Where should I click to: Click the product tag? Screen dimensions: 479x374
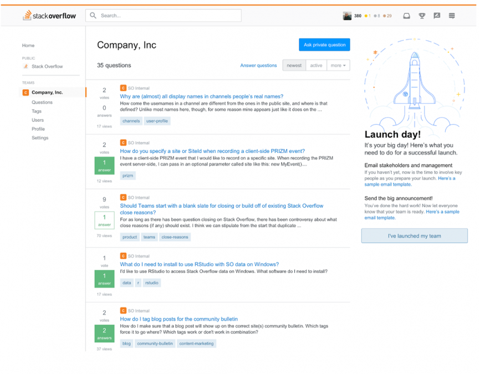coord(130,237)
